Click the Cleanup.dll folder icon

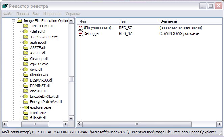coord(26,59)
